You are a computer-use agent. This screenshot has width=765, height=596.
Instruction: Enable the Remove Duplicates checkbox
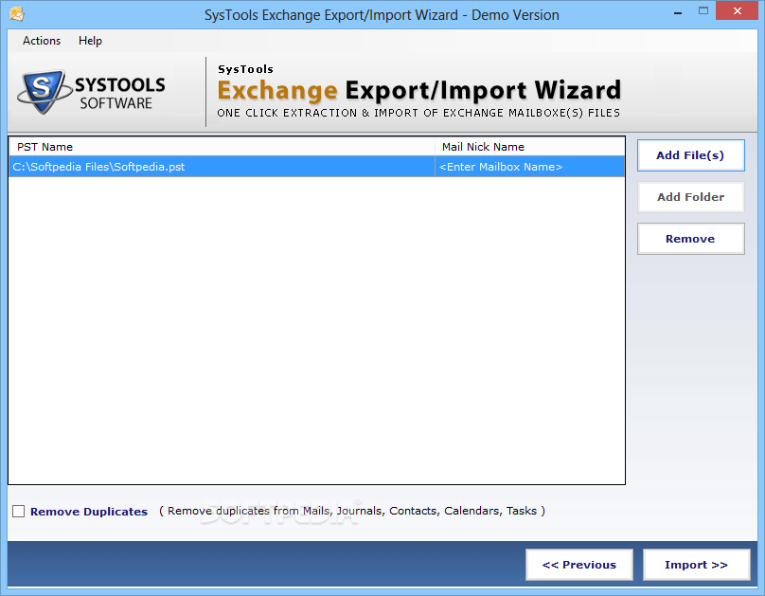(19, 511)
